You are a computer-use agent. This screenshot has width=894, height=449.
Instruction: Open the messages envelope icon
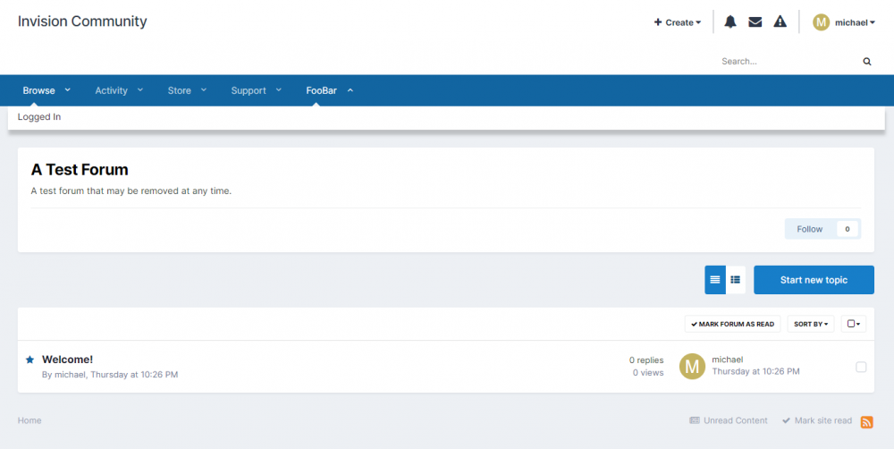pos(755,22)
